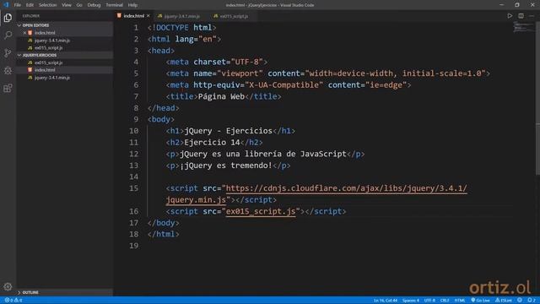The image size is (540, 304).
Task: Open the View menu
Action: point(67,5)
